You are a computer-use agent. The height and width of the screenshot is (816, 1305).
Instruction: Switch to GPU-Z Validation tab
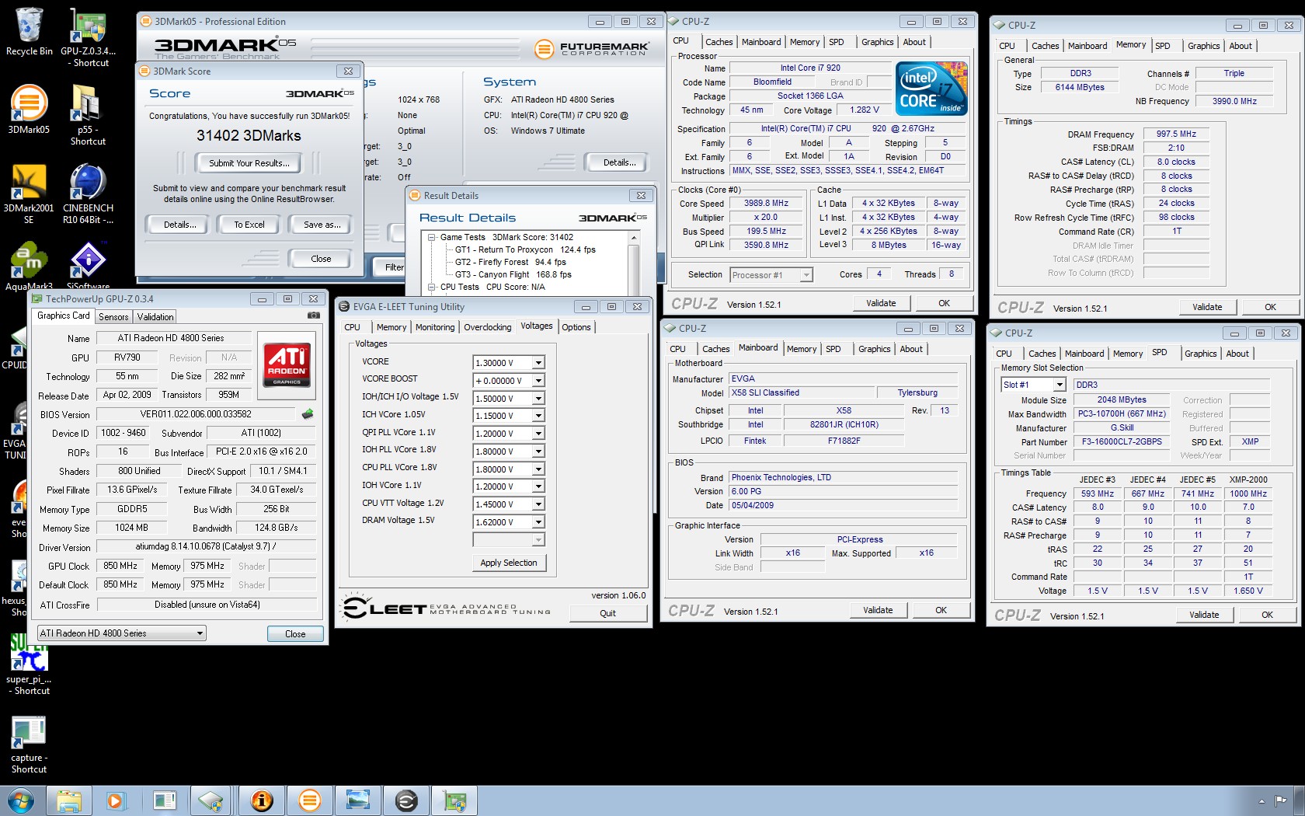[155, 317]
